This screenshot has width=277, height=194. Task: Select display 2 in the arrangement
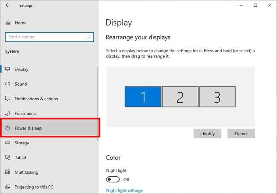coord(180,97)
